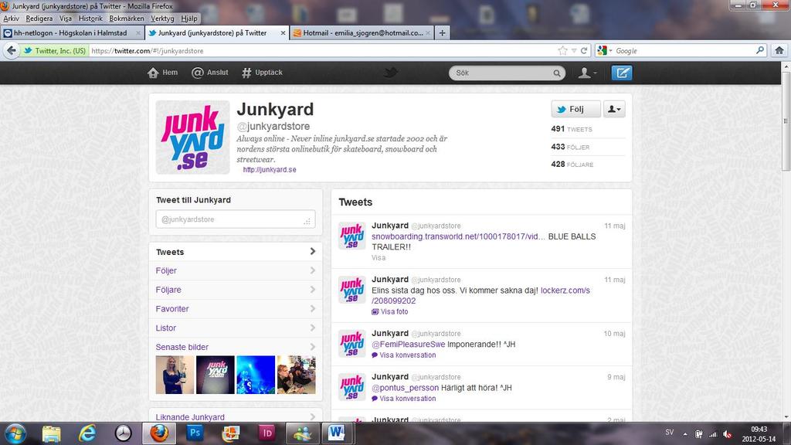The width and height of the screenshot is (791, 445).
Task: Open the Verktyg menu
Action: pos(162,19)
